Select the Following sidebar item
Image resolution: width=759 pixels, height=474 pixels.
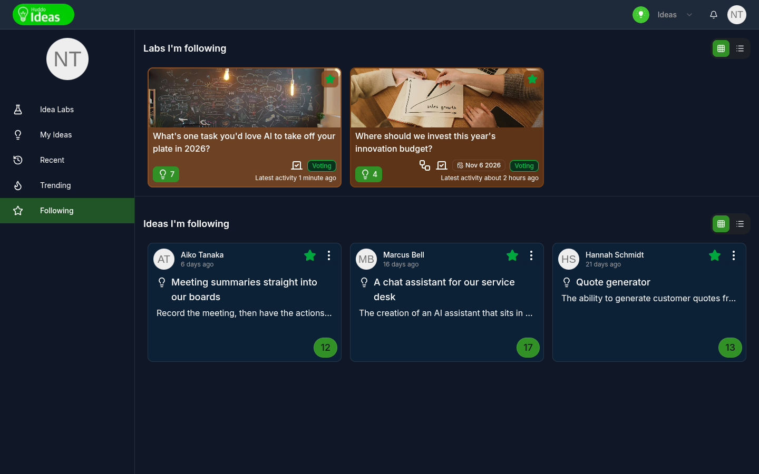click(67, 211)
